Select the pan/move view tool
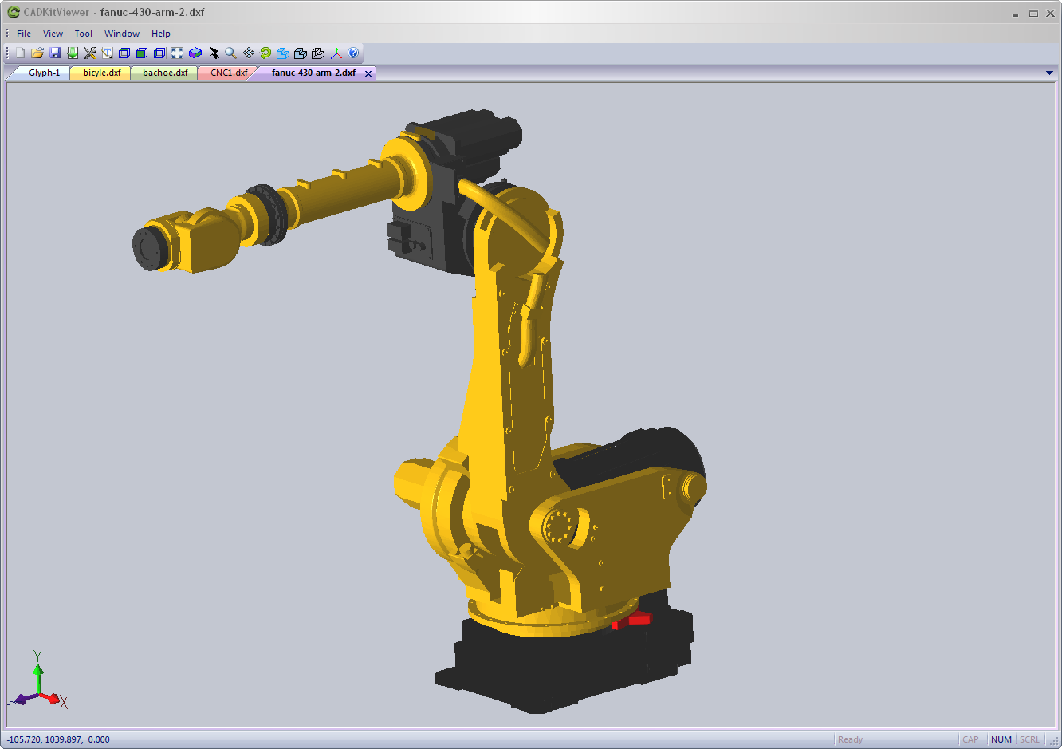This screenshot has width=1062, height=749. coord(247,53)
